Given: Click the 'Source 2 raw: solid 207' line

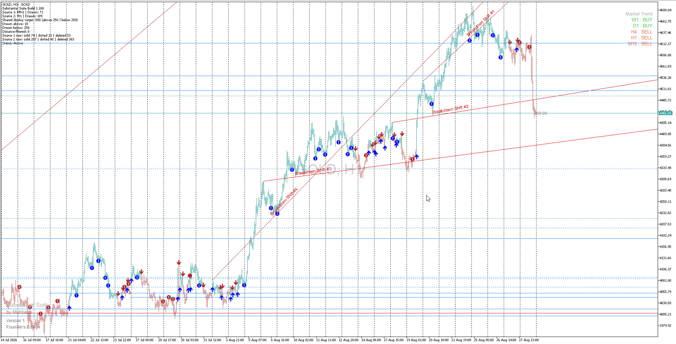Looking at the screenshot, I should (x=38, y=39).
